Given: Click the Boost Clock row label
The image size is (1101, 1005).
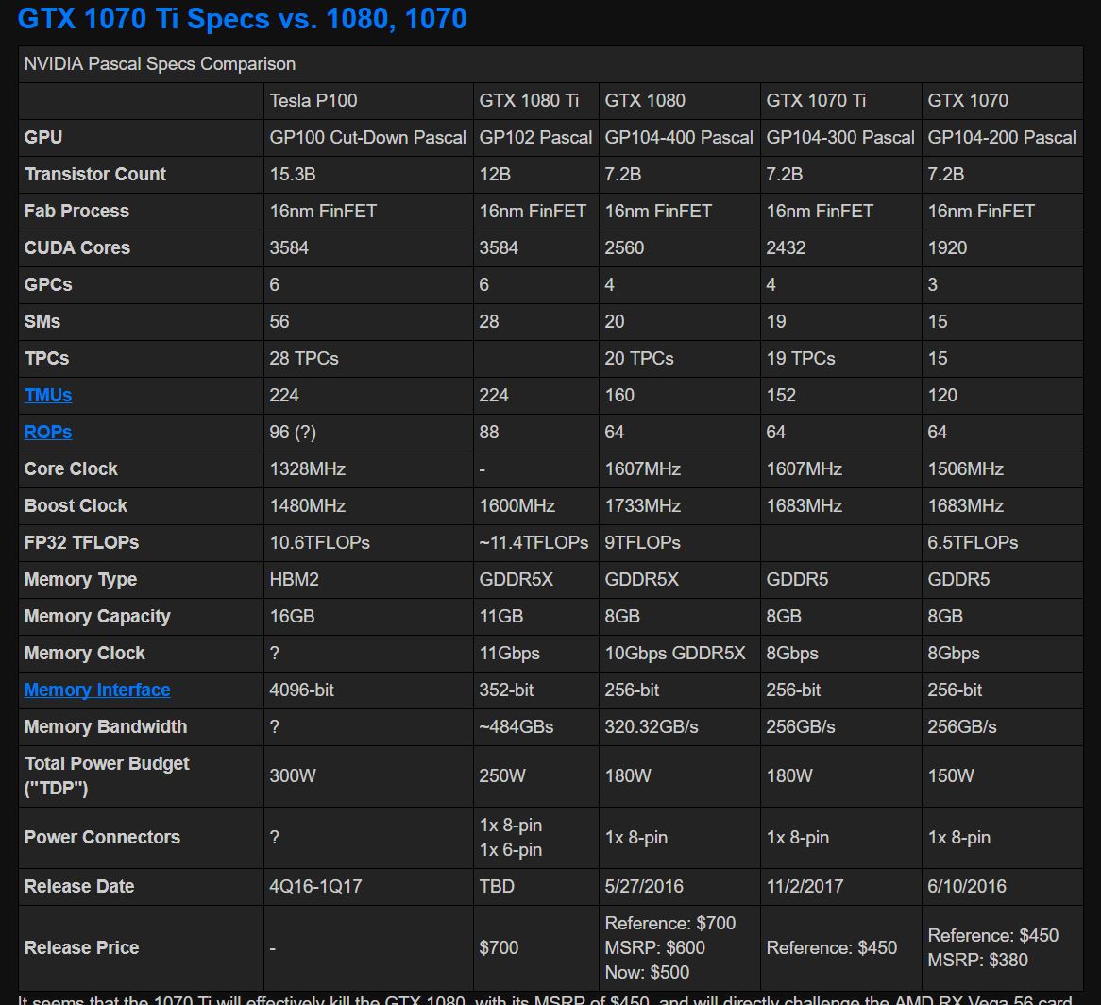Looking at the screenshot, I should [76, 505].
